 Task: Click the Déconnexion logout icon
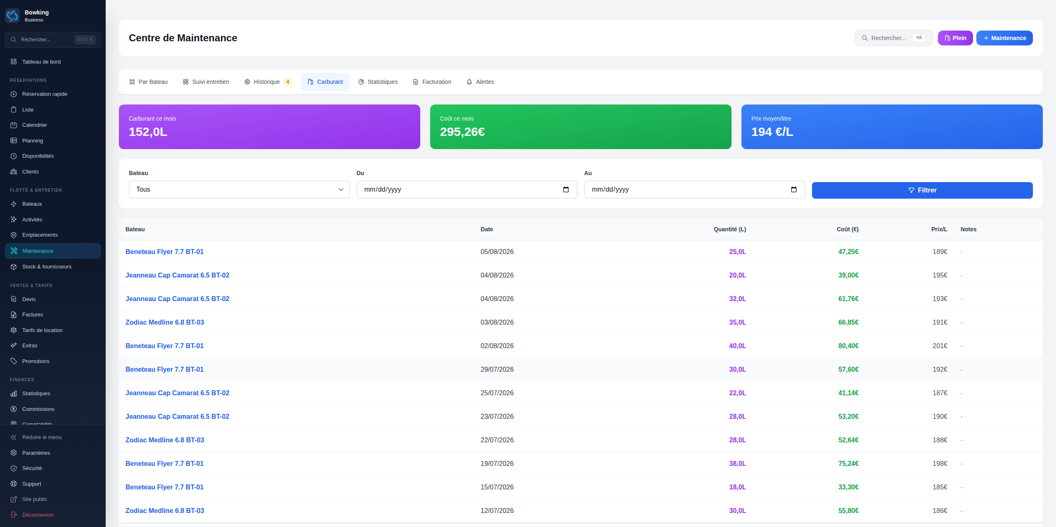pyautogui.click(x=14, y=515)
